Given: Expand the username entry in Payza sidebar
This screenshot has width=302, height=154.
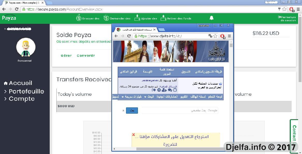Looking at the screenshot, I should (x=18, y=29).
